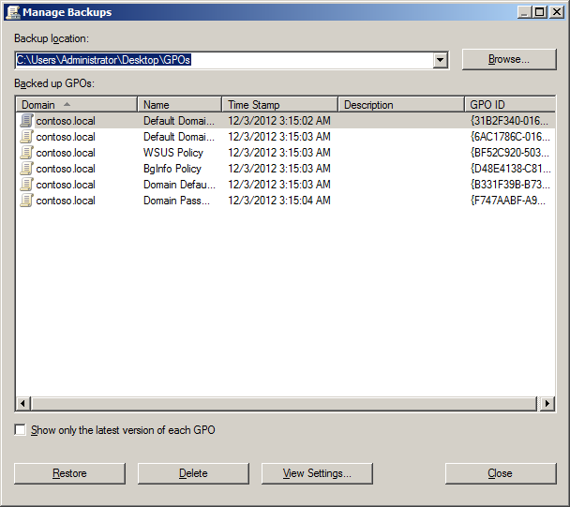Click the 12/3/2012 3:15:04 AM time stamp
The image size is (570, 507).
pyautogui.click(x=279, y=201)
